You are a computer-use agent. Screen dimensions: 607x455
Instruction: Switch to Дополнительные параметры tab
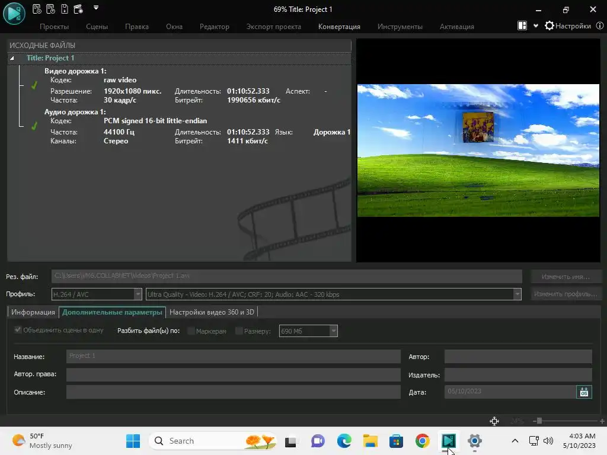click(x=112, y=312)
